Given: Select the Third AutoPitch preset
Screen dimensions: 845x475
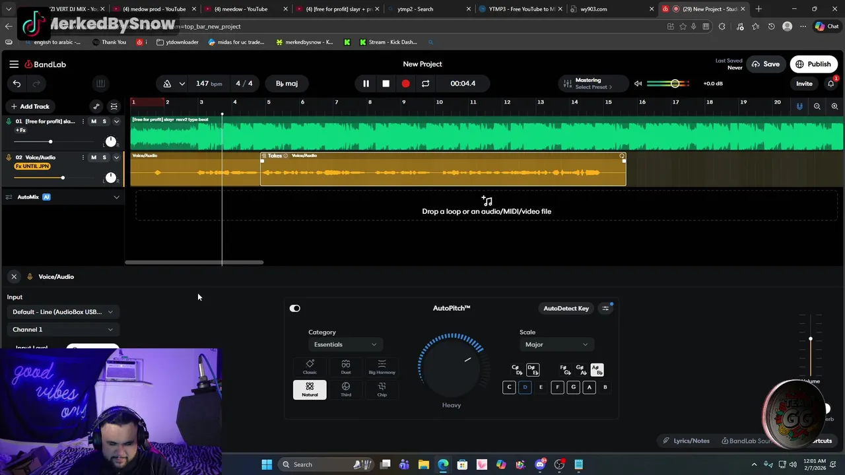Looking at the screenshot, I should click(346, 390).
